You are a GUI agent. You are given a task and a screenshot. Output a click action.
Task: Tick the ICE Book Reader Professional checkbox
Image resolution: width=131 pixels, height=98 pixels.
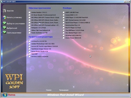click(29, 15)
